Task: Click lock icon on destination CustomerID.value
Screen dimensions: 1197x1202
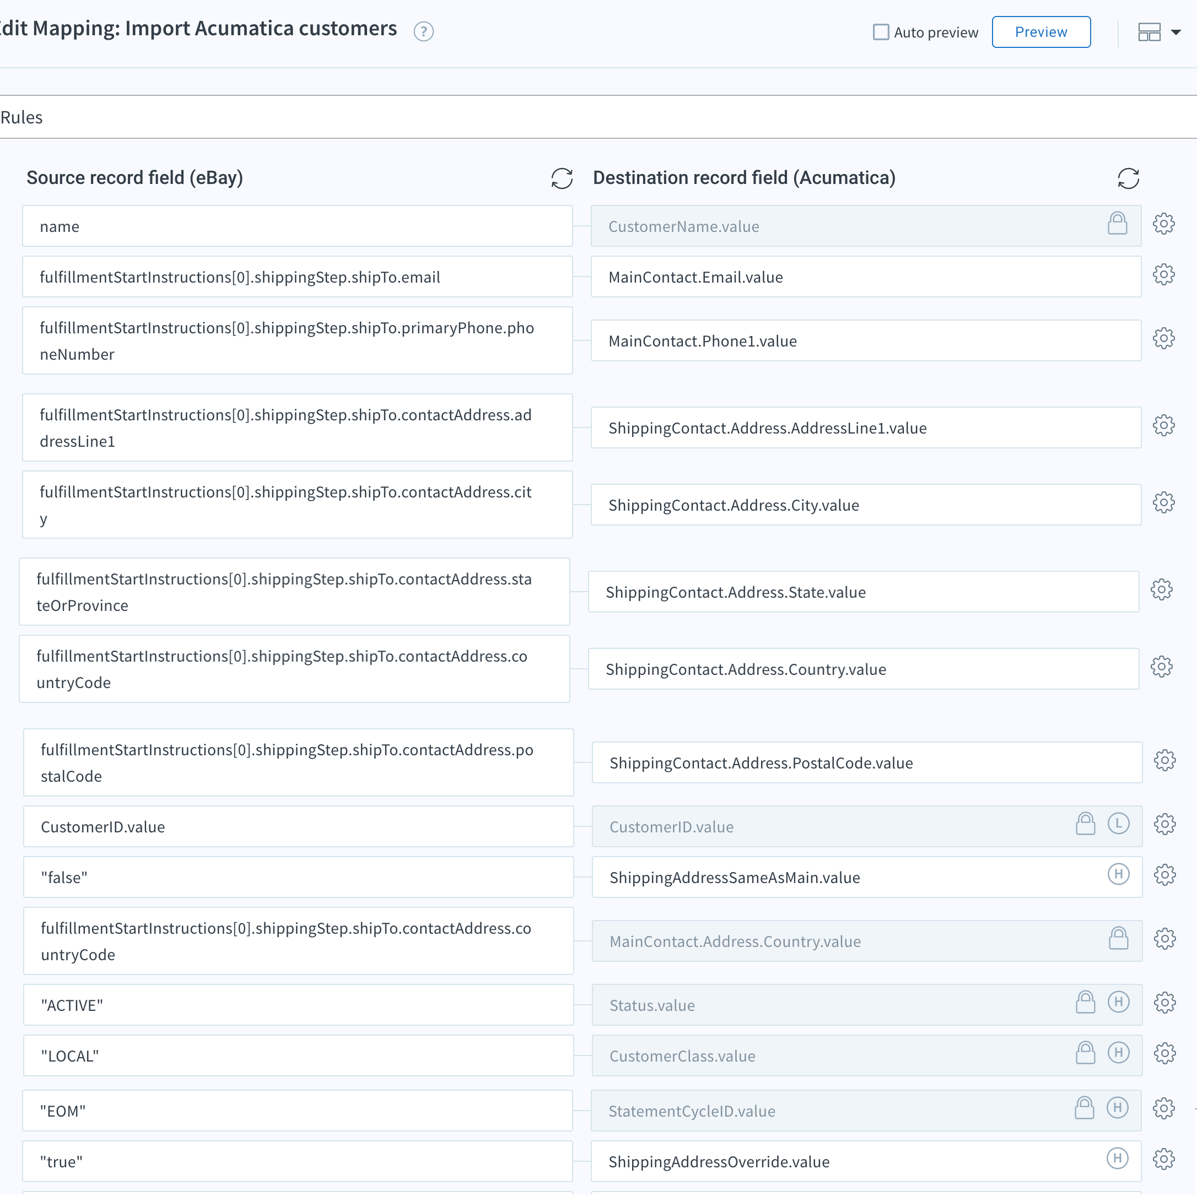Action: point(1085,824)
